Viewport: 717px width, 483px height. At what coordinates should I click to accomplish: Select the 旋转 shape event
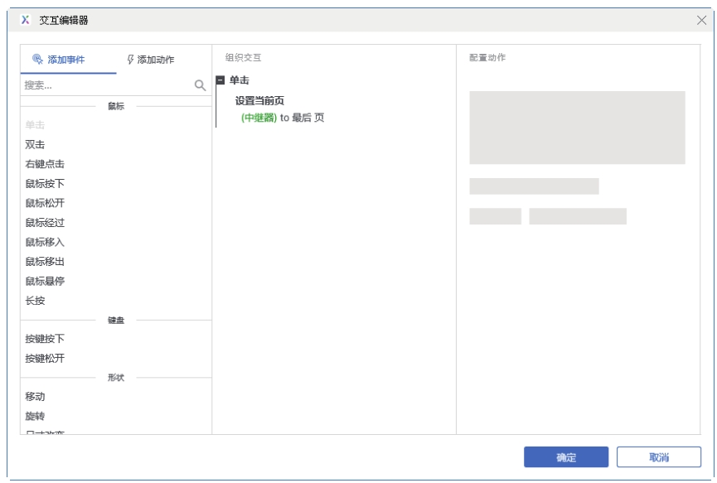click(x=36, y=416)
